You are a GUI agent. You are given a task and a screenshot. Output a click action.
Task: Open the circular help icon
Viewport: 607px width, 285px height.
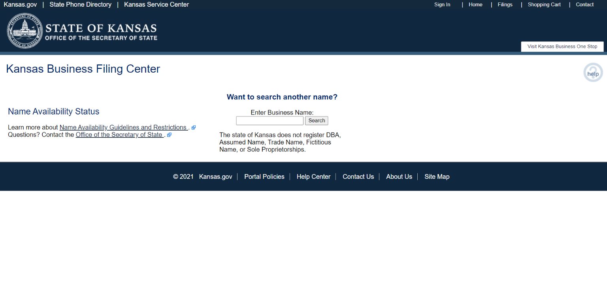(x=593, y=73)
